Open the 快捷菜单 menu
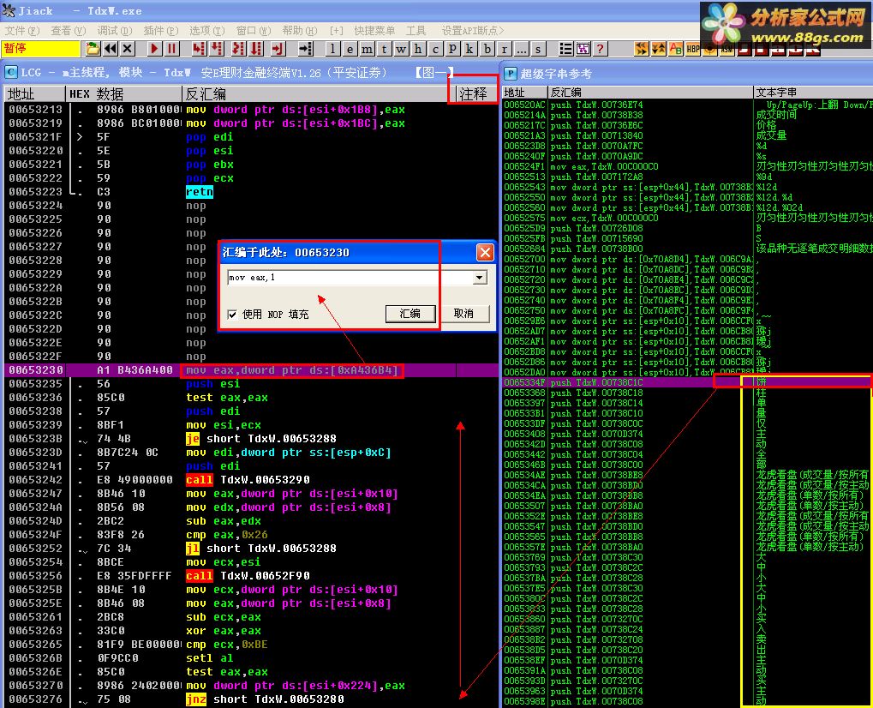Viewport: 873px width, 708px height. (374, 31)
